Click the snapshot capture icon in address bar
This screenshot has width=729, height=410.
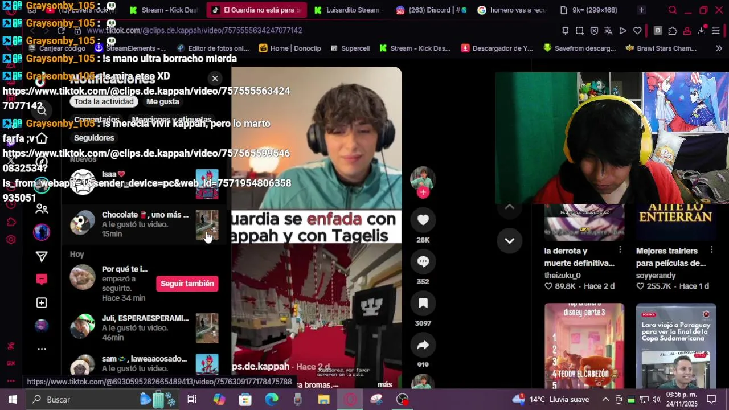click(580, 31)
